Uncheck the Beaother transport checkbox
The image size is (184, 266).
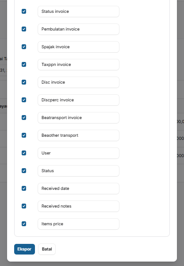[x=24, y=135]
